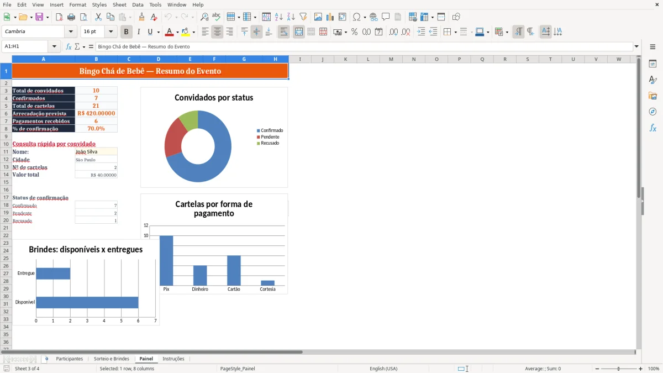Open font color dropdown arrow
Viewport: 663px width, 373px height.
pyautogui.click(x=177, y=32)
